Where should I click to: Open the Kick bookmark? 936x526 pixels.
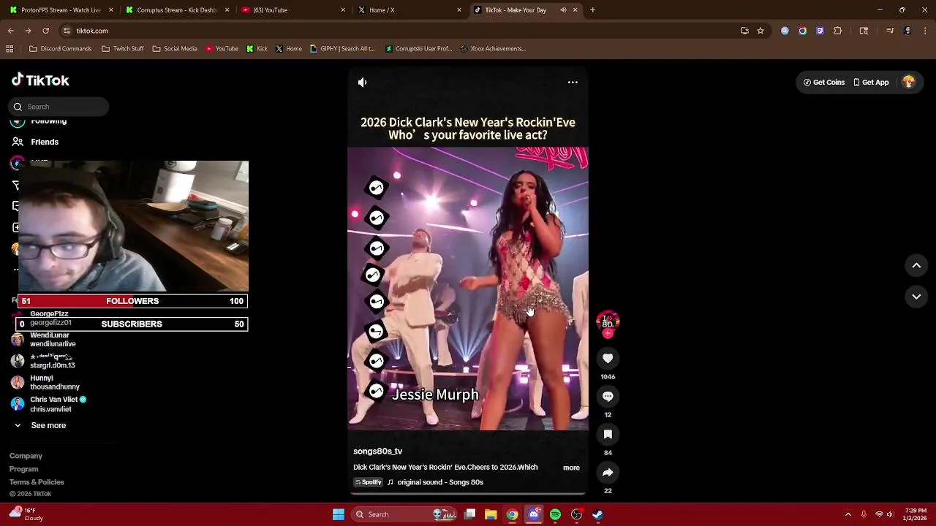pyautogui.click(x=257, y=49)
